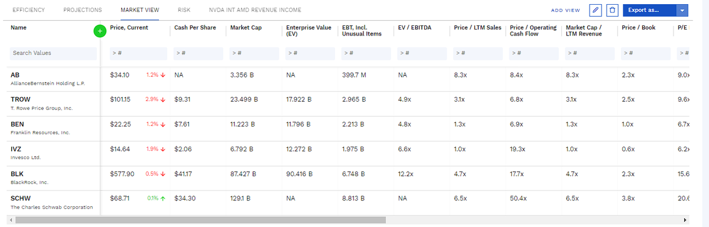
Task: Sort by Cash Per Share column header
Action: coord(195,28)
